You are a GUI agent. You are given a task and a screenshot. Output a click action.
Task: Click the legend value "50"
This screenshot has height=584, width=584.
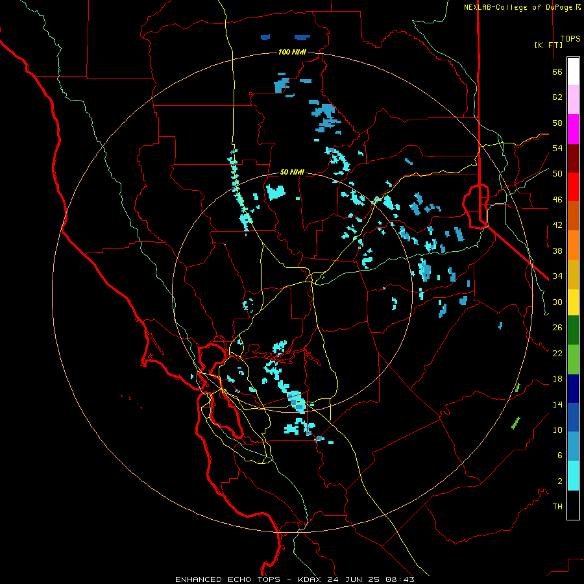coord(557,173)
